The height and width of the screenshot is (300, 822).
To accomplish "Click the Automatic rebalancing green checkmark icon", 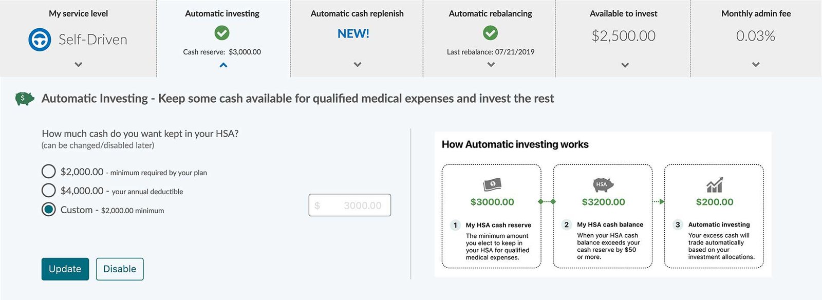I will tap(491, 33).
